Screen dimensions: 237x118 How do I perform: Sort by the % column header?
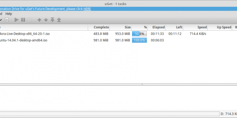pos(140,27)
